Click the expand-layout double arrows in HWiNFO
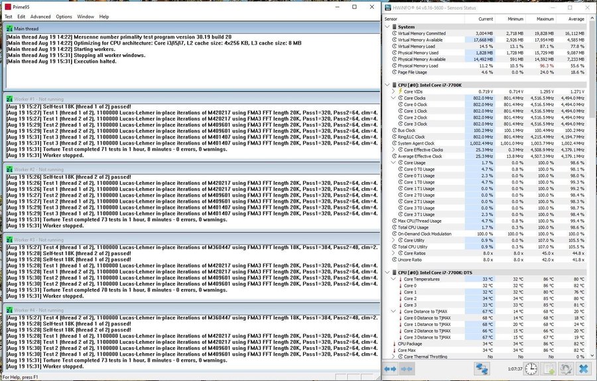This screenshot has height=381, width=597. click(x=390, y=369)
